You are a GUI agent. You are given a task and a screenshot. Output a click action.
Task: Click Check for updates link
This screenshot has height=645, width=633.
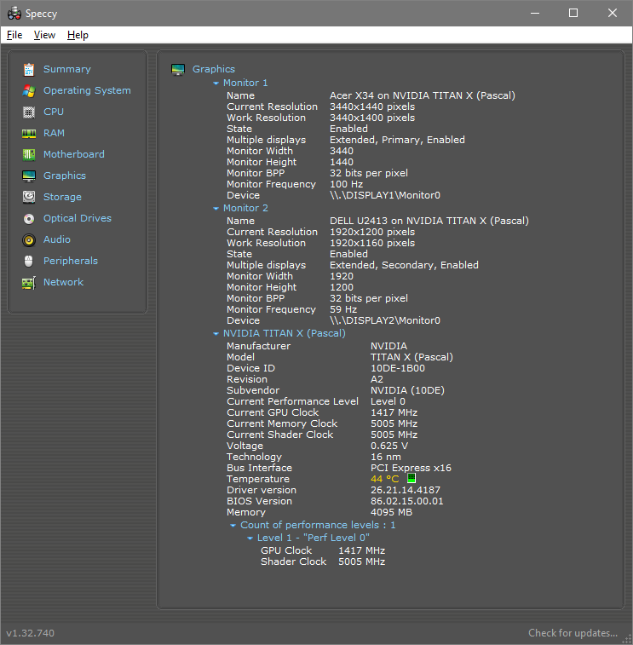[x=573, y=633]
